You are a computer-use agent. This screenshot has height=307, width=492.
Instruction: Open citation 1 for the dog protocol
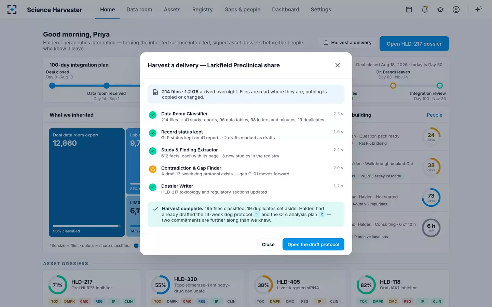257,214
